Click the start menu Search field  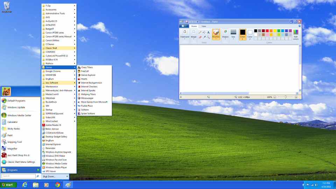(x=19, y=176)
